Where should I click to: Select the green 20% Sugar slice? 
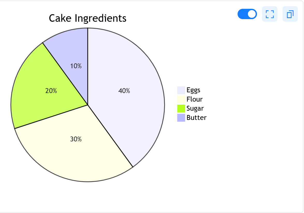[x=51, y=91]
